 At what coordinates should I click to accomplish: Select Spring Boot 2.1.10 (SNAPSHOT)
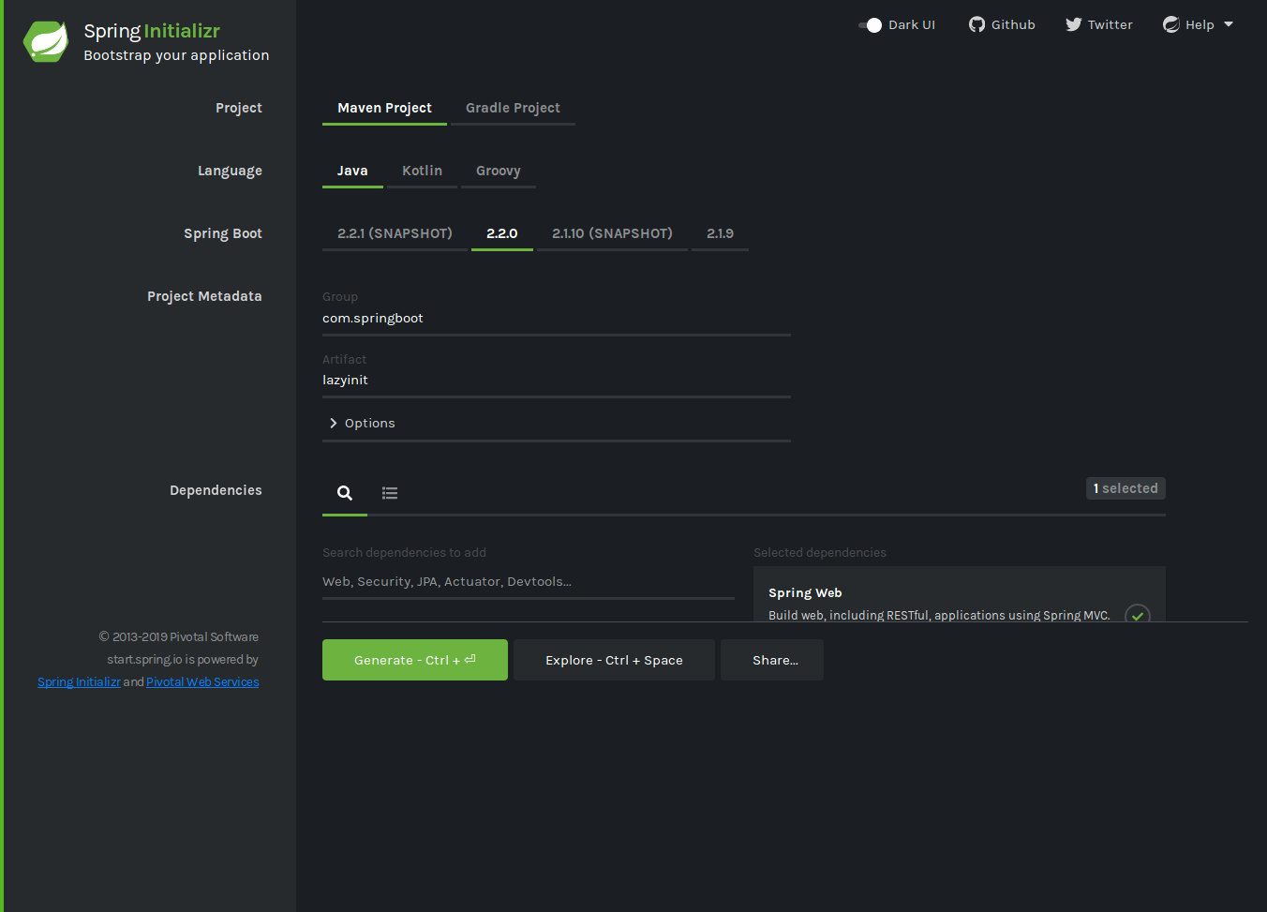[x=612, y=233]
